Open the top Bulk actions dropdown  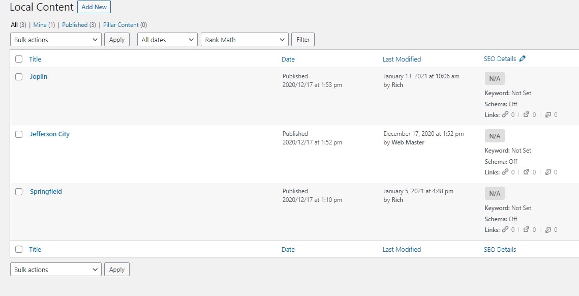(x=56, y=40)
